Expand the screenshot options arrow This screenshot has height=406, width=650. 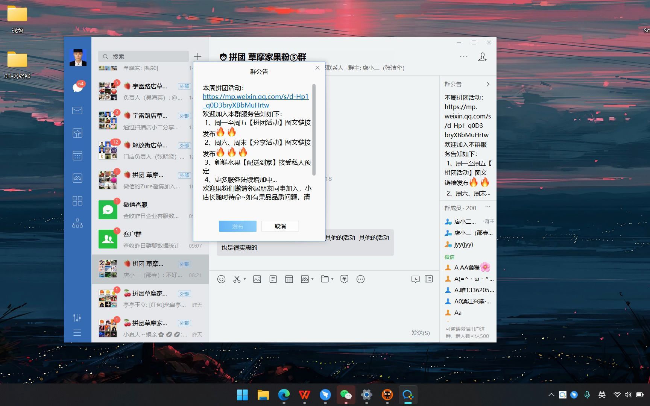245,279
